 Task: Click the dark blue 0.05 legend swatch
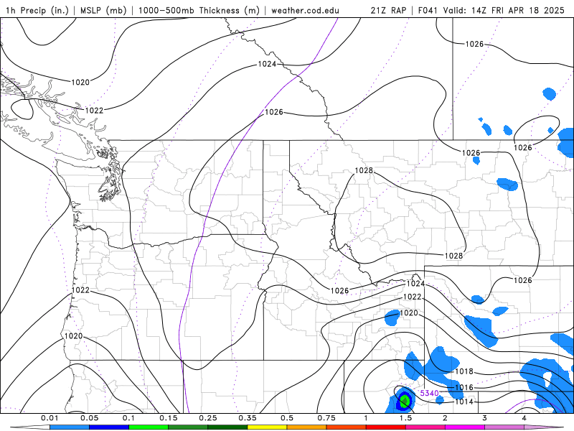click(x=109, y=427)
